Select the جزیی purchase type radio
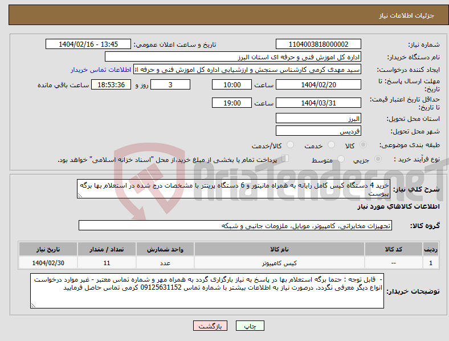449x341 pixels. click(x=378, y=159)
